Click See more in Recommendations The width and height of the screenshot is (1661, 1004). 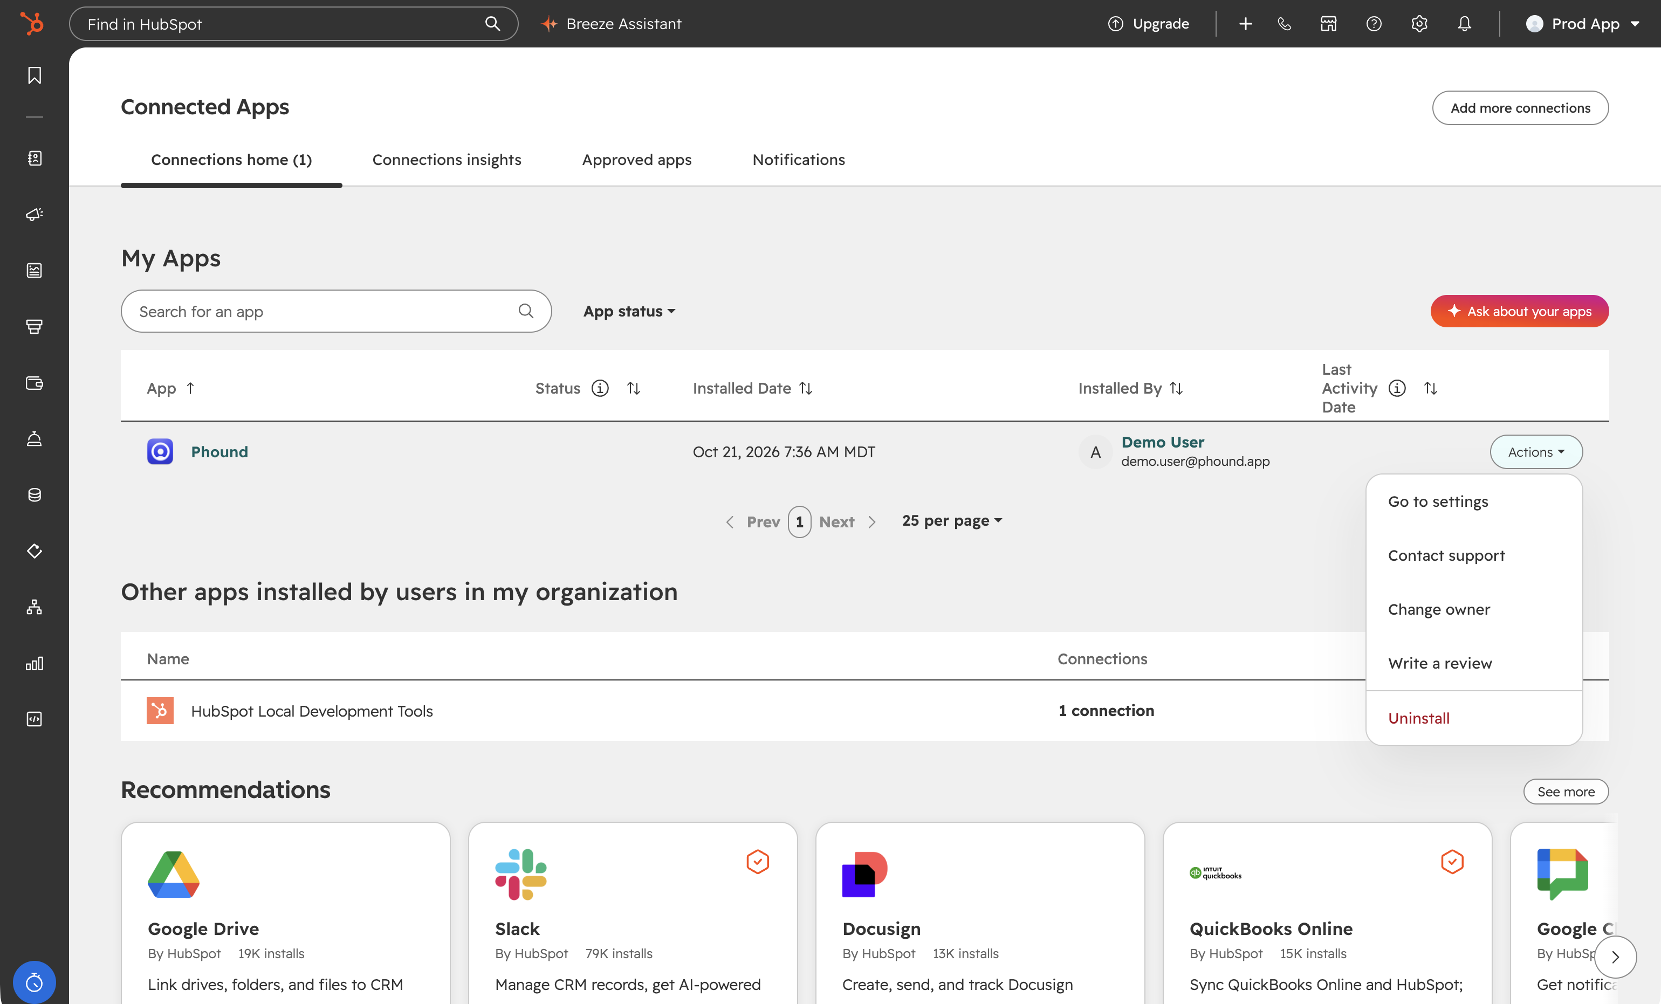(1565, 792)
